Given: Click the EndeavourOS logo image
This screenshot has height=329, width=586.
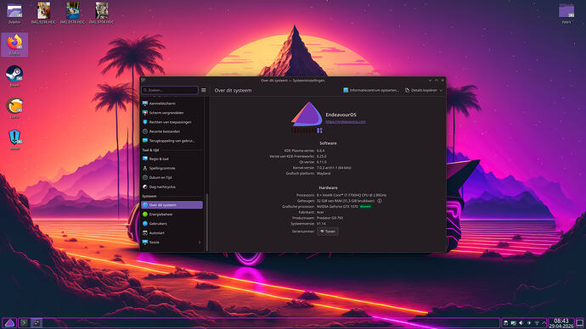Looking at the screenshot, I should [307, 118].
